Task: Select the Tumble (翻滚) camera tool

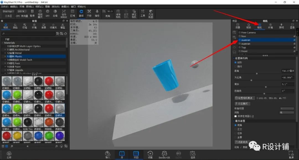Action: click(x=81, y=14)
